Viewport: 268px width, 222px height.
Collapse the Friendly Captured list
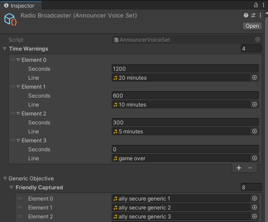tap(12, 188)
